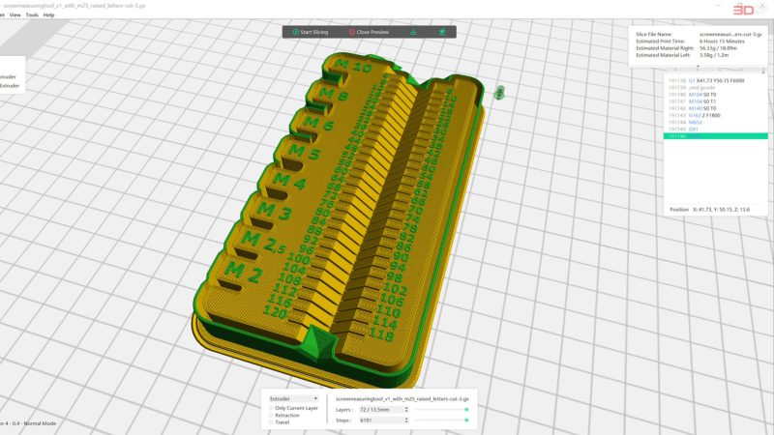Click the Slice File Name value
This screenshot has width=774, height=435.
(x=730, y=35)
